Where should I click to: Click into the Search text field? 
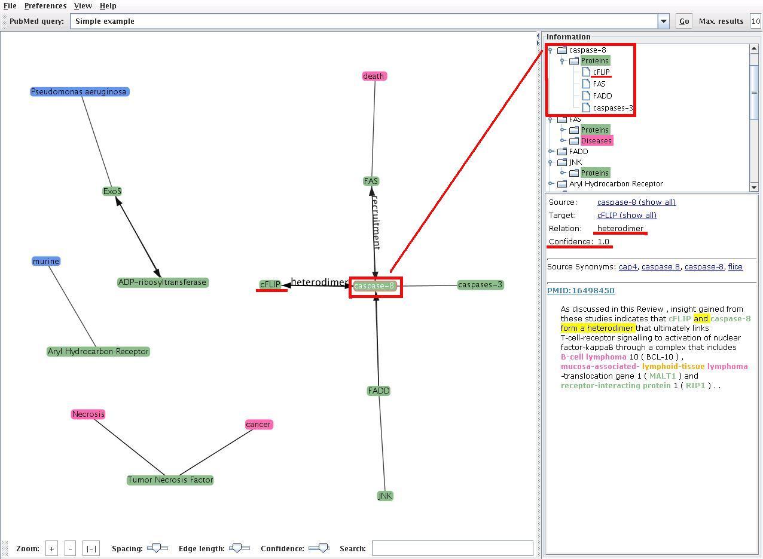[x=452, y=548]
